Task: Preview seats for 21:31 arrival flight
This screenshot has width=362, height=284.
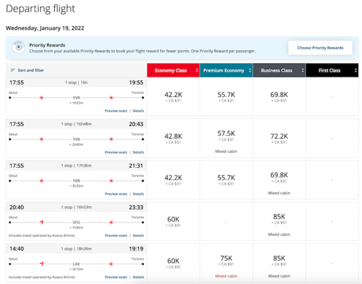Action: point(116,194)
